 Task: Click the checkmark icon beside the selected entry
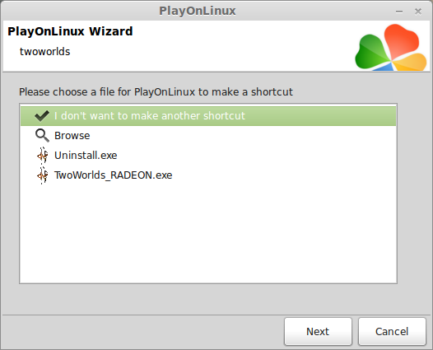tap(42, 116)
